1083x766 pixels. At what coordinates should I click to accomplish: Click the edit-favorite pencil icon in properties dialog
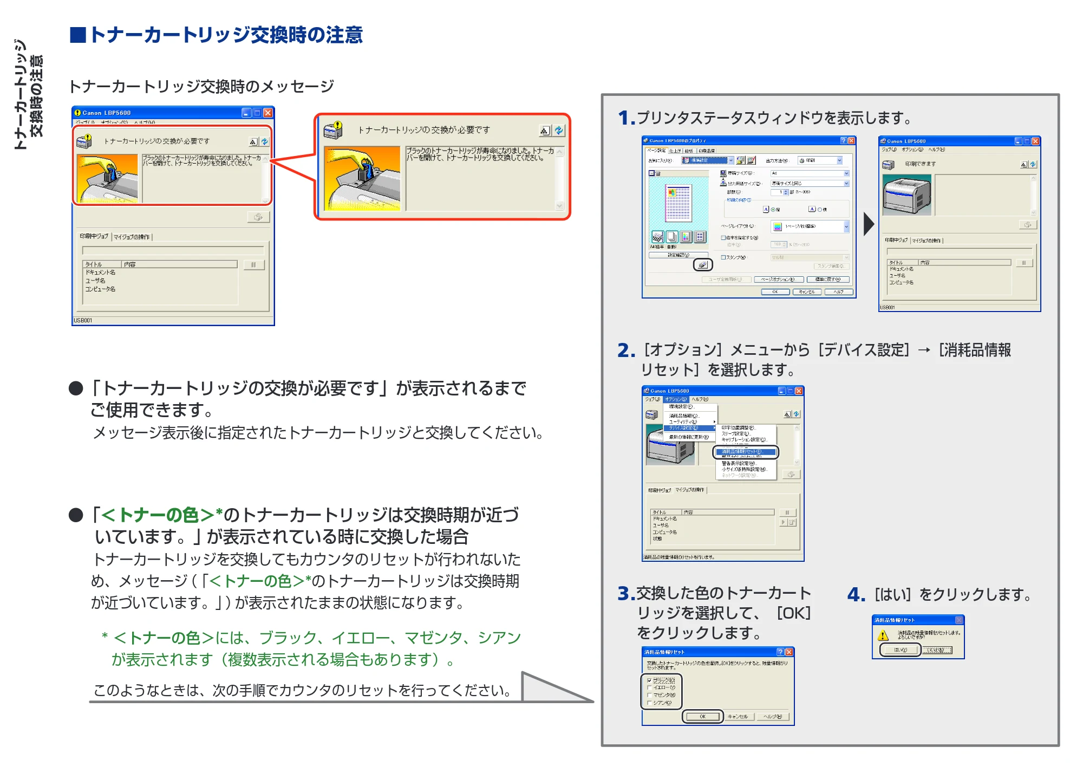[751, 160]
